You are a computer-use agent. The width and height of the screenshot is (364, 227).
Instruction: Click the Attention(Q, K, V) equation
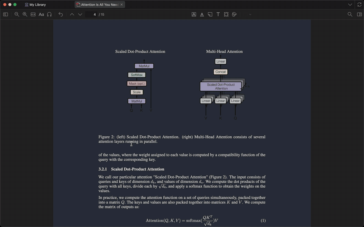tap(182, 221)
